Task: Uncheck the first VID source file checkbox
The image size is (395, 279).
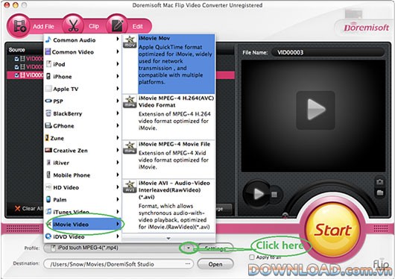Action: click(x=16, y=59)
